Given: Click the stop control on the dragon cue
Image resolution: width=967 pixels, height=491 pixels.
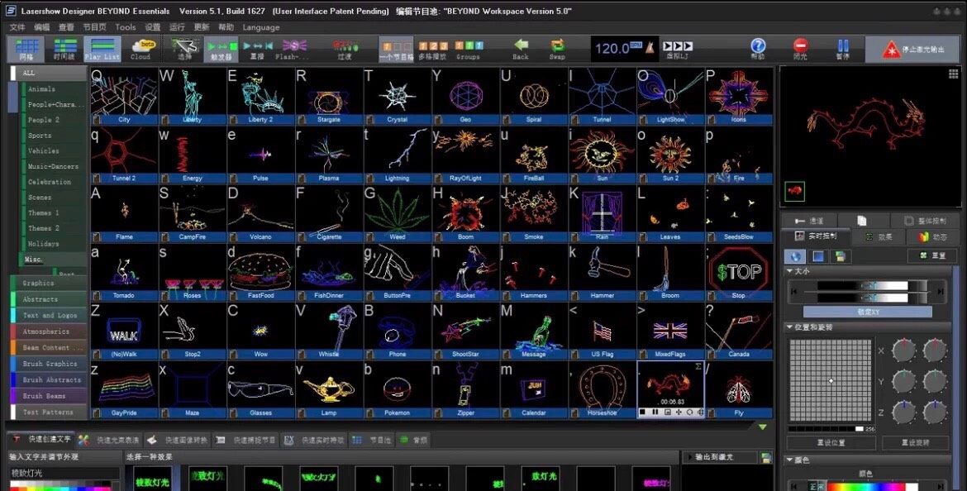Looking at the screenshot, I should [643, 412].
